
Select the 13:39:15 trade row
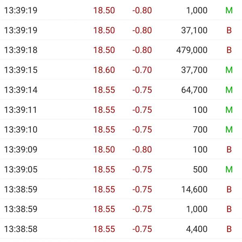click(x=121, y=70)
